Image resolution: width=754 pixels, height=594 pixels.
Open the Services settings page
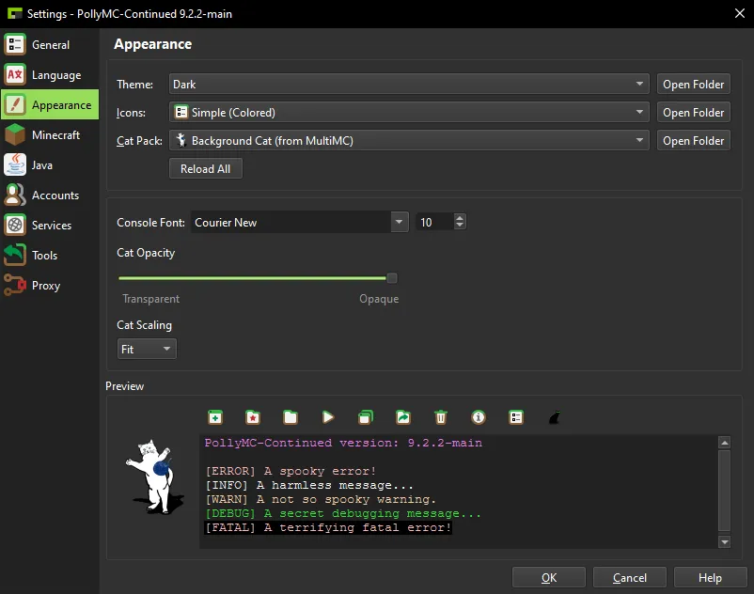(x=50, y=225)
